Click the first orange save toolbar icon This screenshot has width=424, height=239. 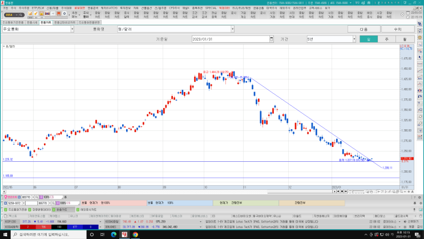[x=30, y=14]
